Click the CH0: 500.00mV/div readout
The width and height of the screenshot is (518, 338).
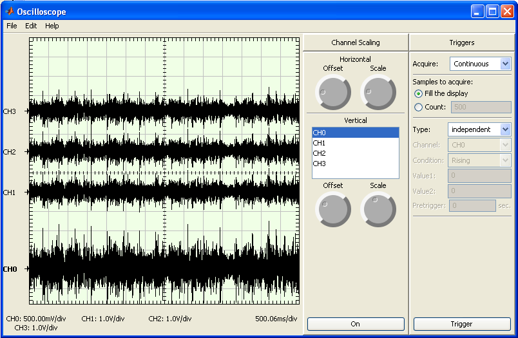click(36, 319)
